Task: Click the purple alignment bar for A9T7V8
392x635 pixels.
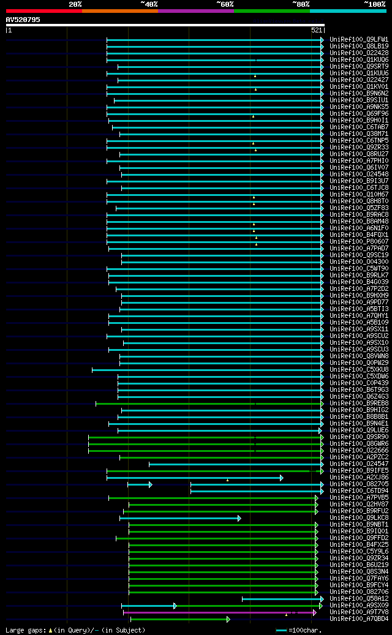Action: tap(219, 613)
